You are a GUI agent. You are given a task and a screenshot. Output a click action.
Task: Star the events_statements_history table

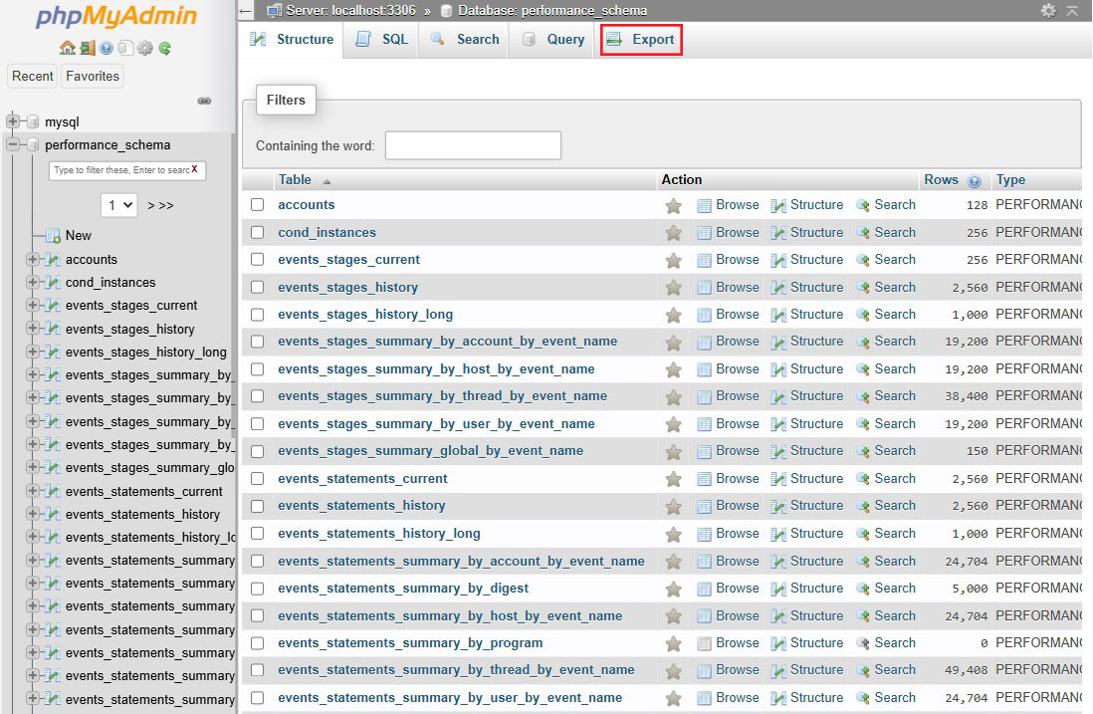(x=673, y=507)
